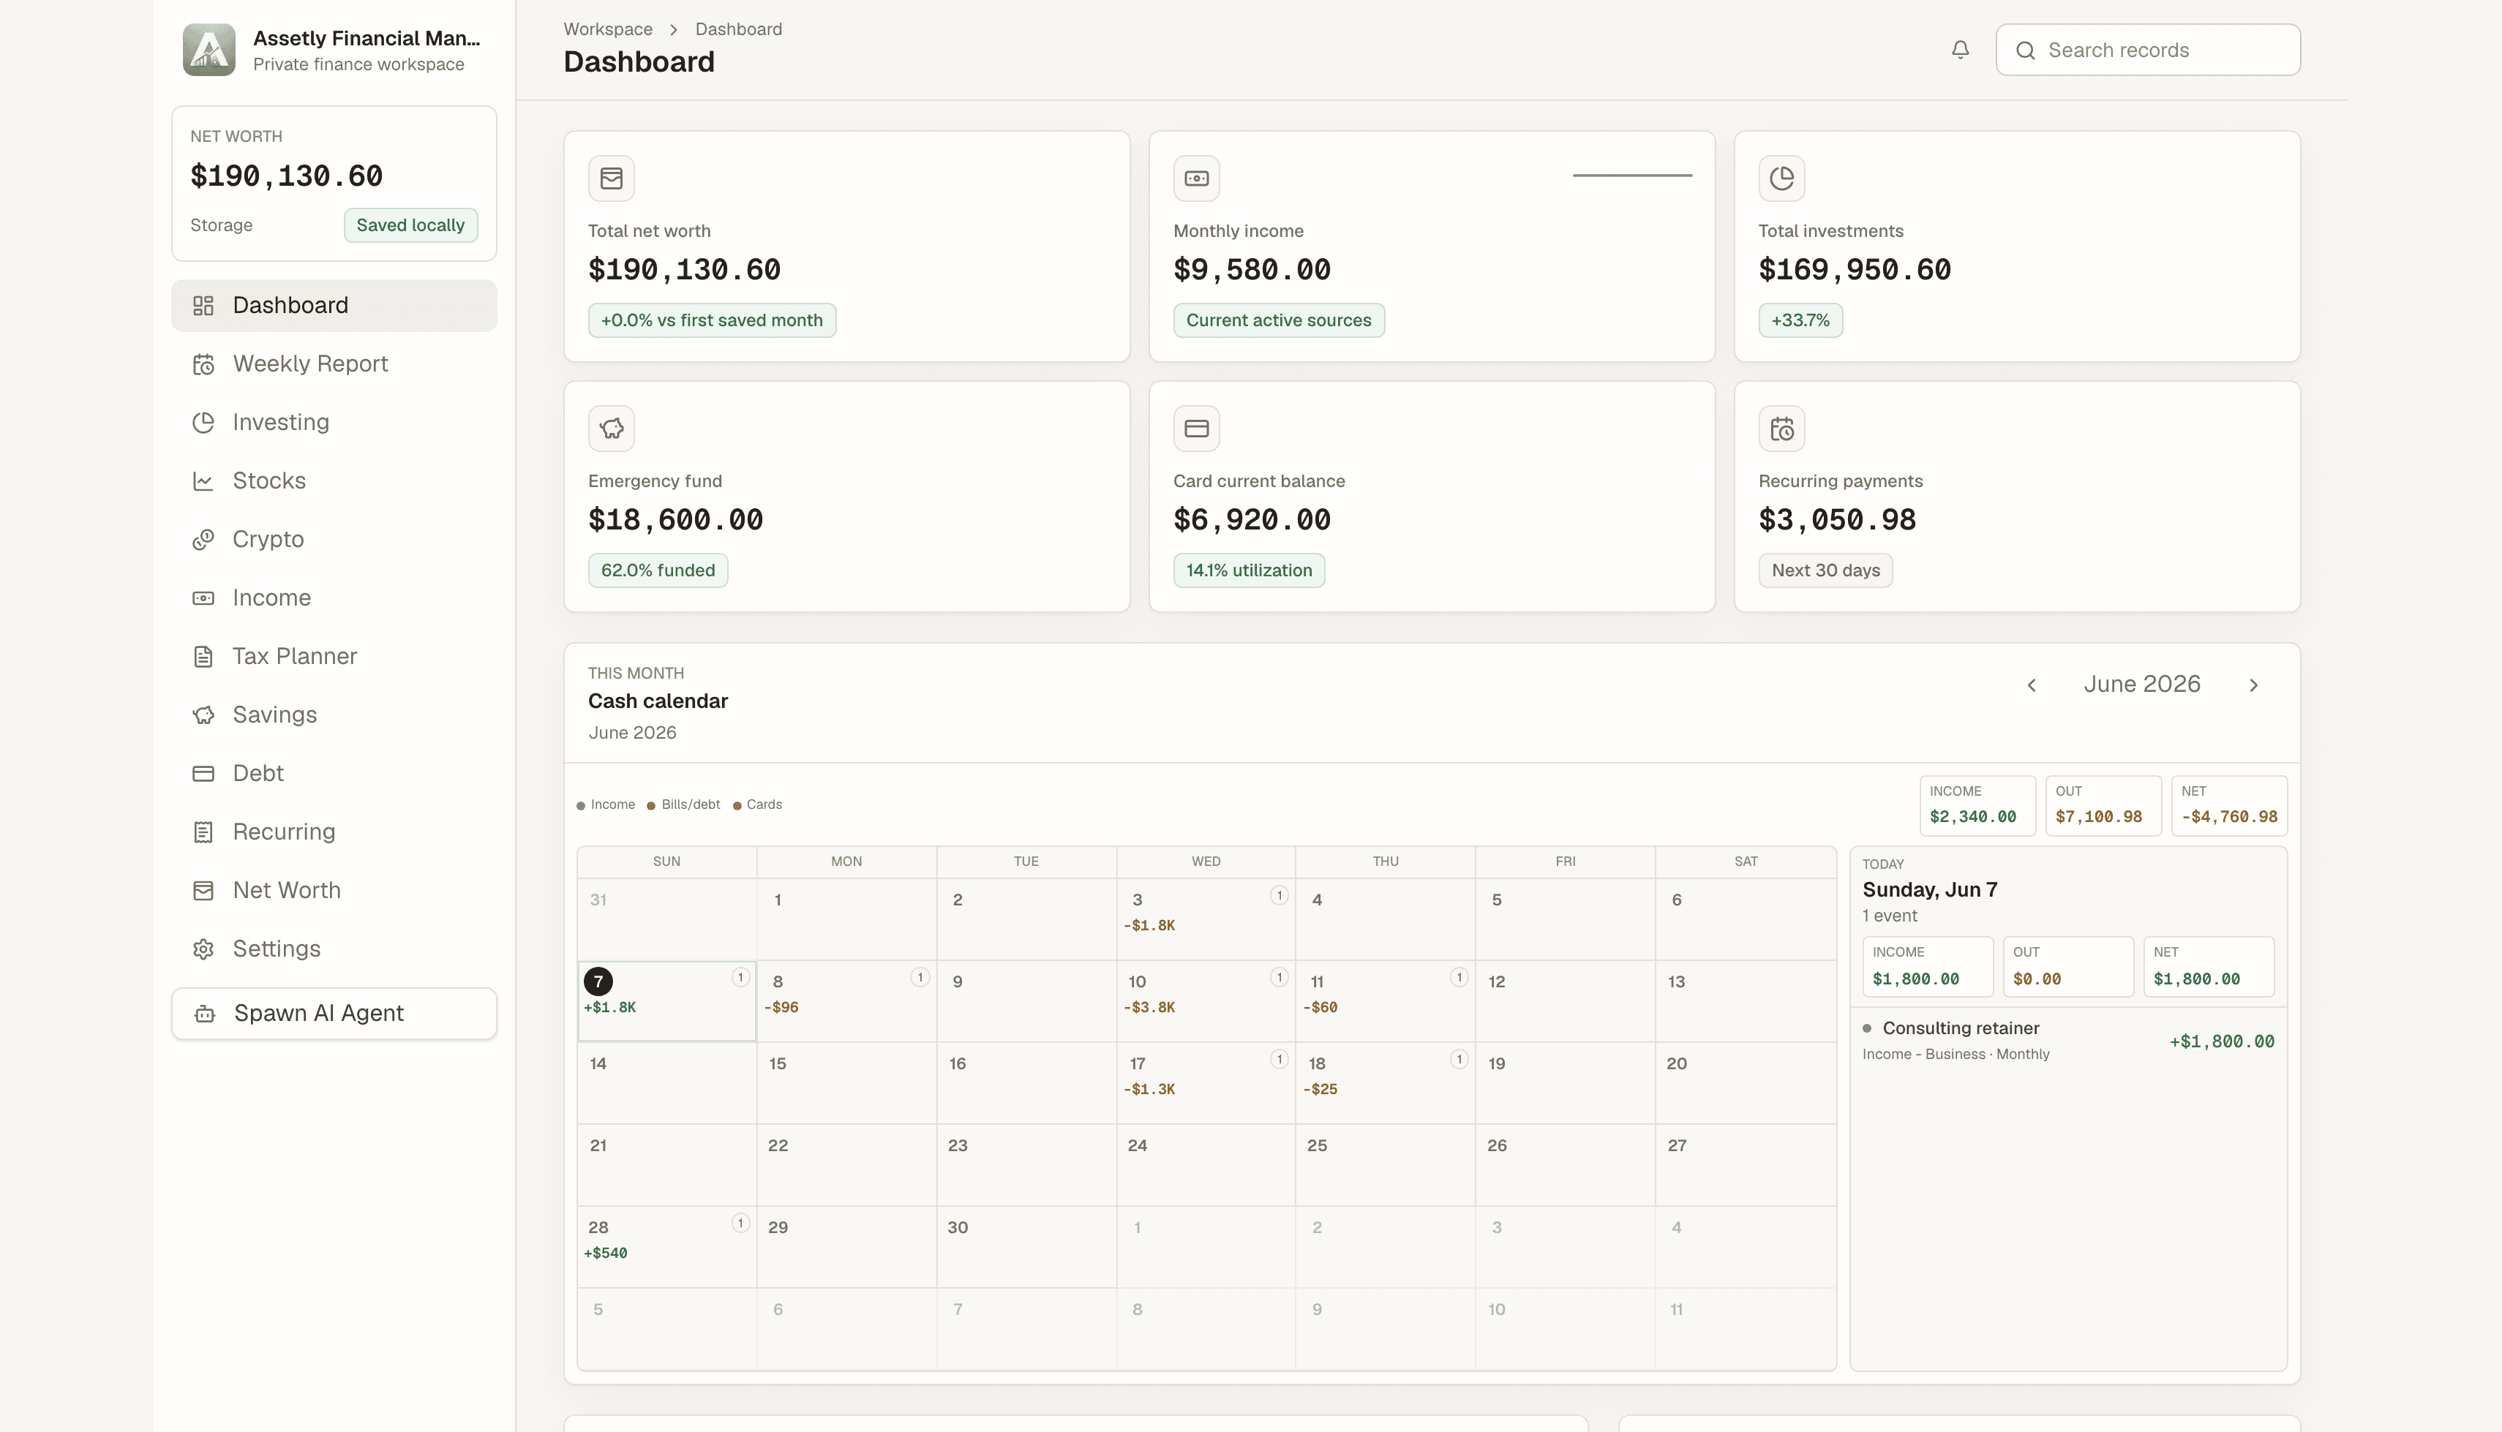Viewport: 2502px width, 1432px height.
Task: Click the Recurring payments calendar-clock icon
Action: pyautogui.click(x=1782, y=428)
